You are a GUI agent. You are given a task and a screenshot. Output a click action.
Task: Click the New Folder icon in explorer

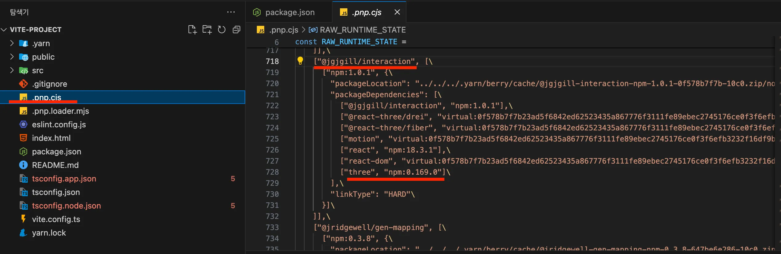coord(207,30)
